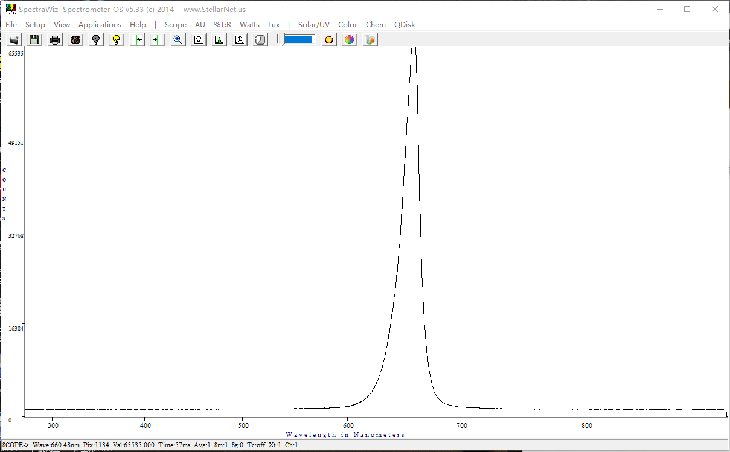Adjust the blue integration time slider

[x=298, y=39]
